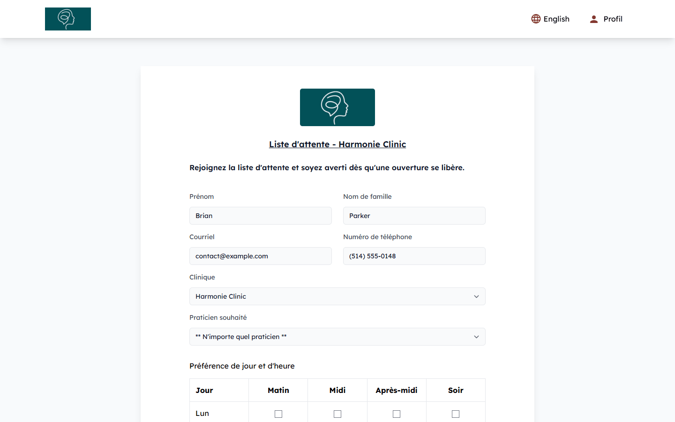Image resolution: width=675 pixels, height=422 pixels.
Task: Click the Matin column header
Action: [x=278, y=390]
